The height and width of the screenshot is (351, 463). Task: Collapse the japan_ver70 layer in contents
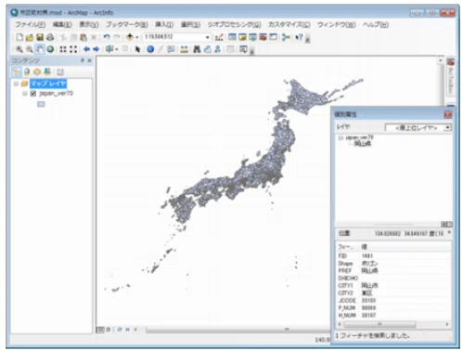pos(25,93)
